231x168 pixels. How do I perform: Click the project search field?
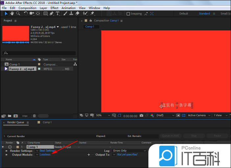point(39,53)
